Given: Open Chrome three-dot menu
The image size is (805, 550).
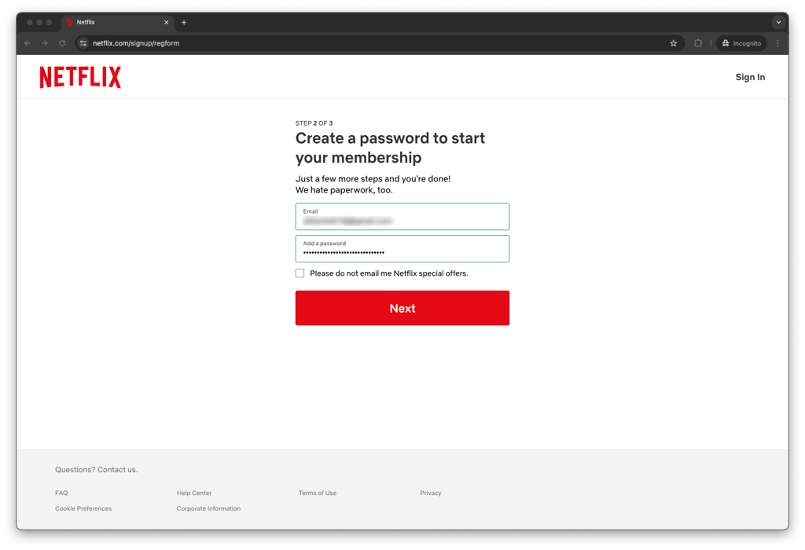Looking at the screenshot, I should click(x=777, y=44).
